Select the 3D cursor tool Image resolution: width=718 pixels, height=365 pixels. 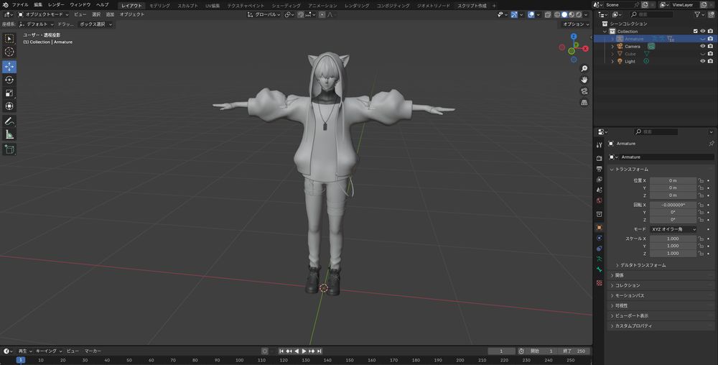pos(9,52)
